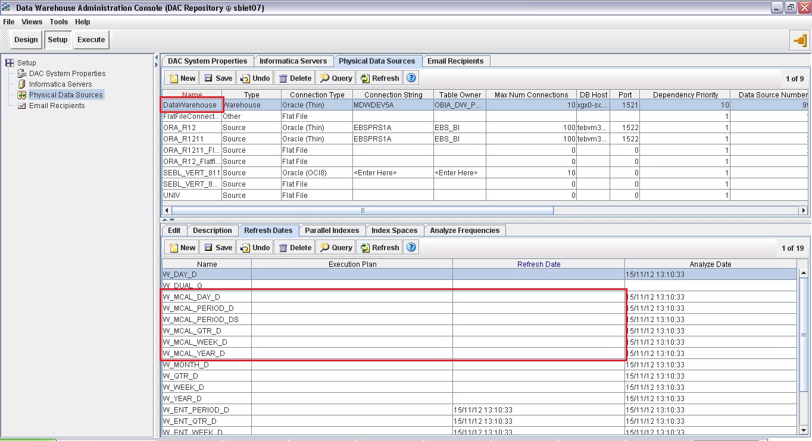
Task: Delete selected refresh date record
Action: tap(294, 247)
